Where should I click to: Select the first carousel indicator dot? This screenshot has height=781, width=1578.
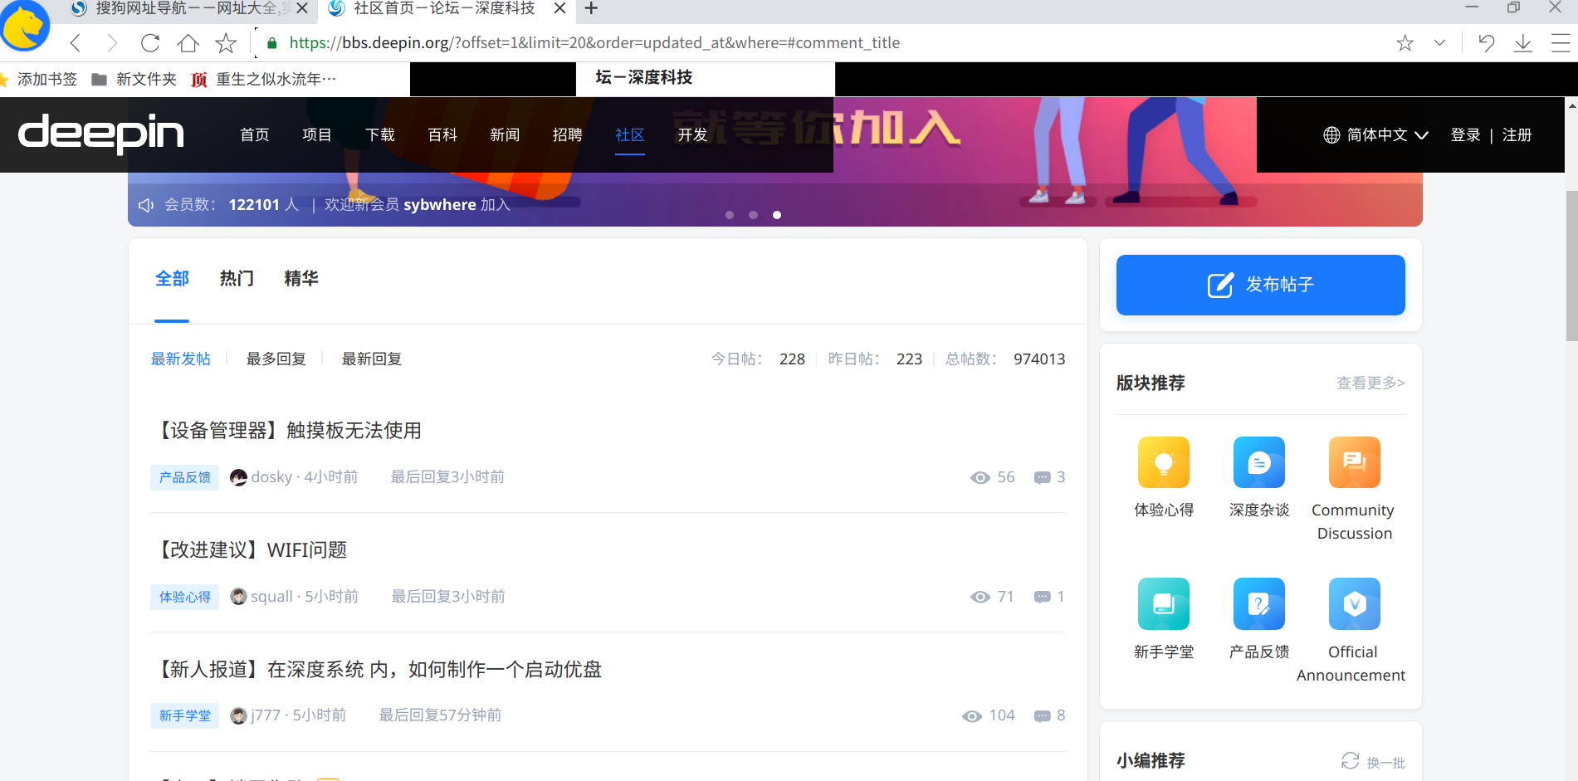[x=730, y=215]
